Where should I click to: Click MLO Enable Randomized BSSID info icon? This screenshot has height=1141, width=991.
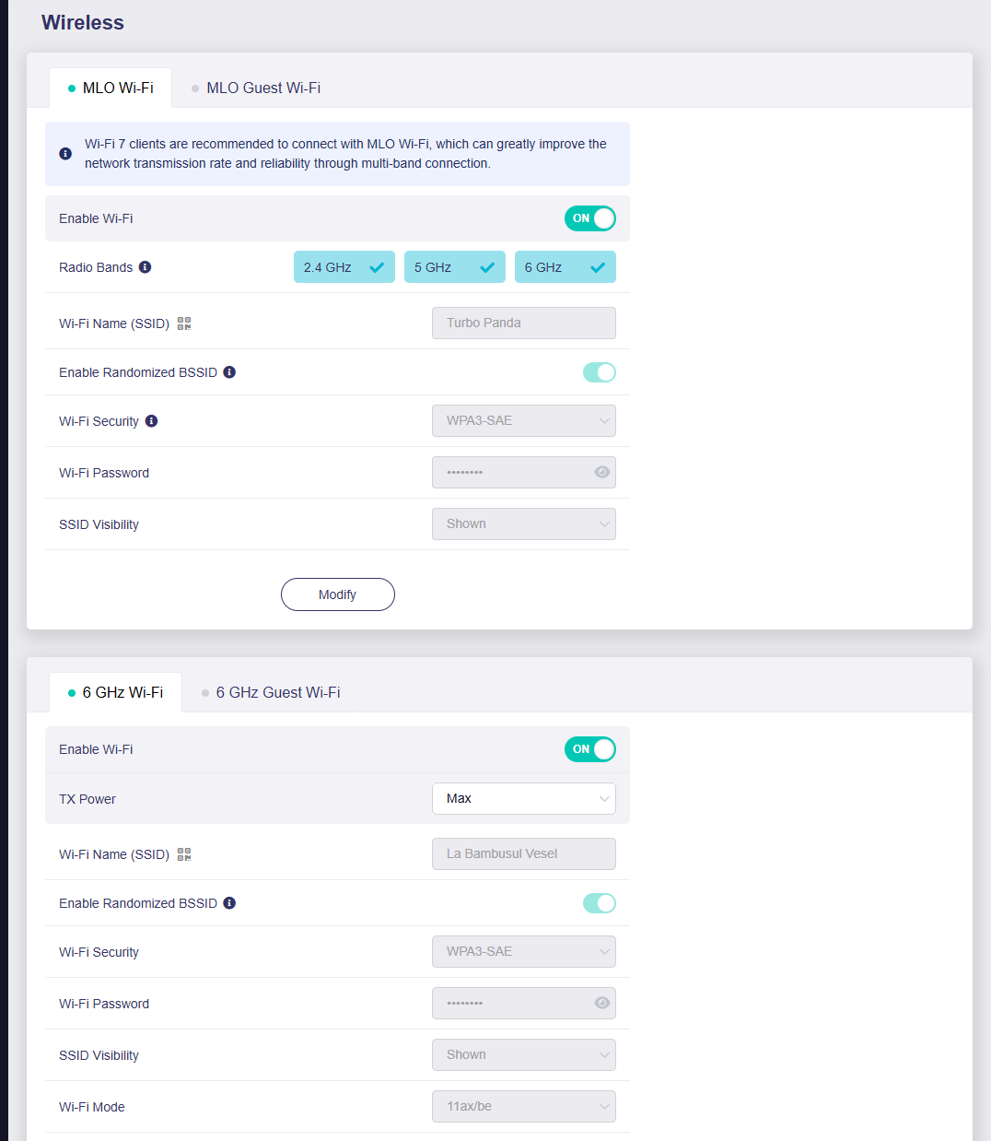point(229,372)
